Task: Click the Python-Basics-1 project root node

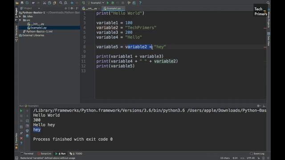Action: pos(32,12)
